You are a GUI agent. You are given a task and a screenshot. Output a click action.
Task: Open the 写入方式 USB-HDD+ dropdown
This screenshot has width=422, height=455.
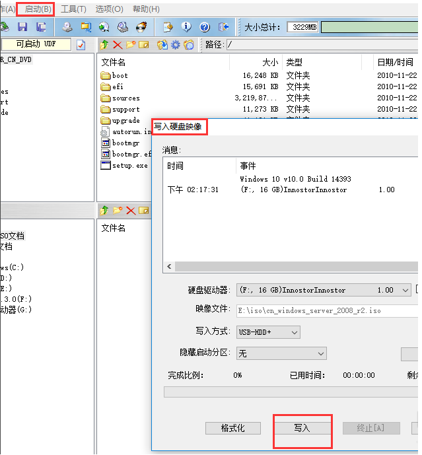(x=294, y=332)
